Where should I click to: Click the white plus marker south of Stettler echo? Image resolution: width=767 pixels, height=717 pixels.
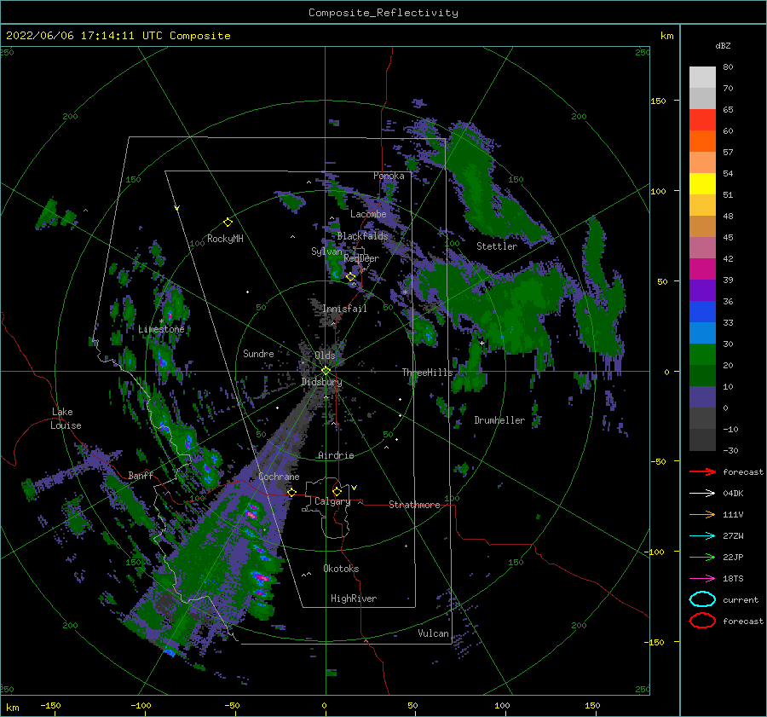(x=482, y=343)
